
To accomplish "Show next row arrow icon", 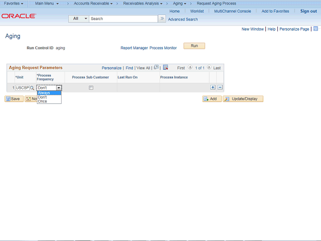I will [209, 67].
